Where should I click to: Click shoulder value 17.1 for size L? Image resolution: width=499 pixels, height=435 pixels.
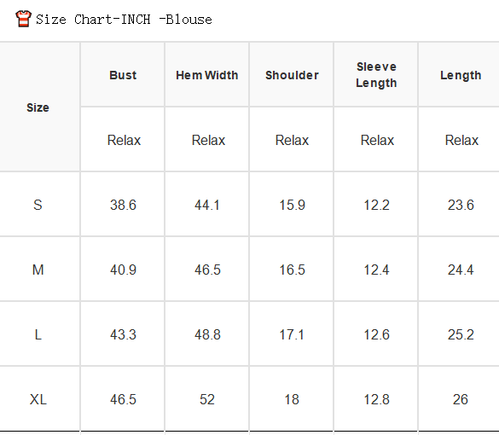[292, 334]
